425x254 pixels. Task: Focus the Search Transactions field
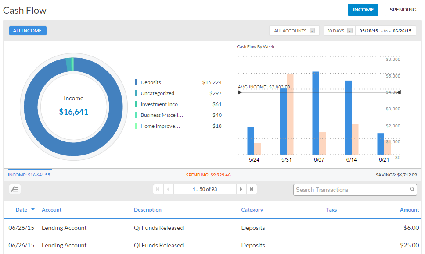(x=355, y=190)
